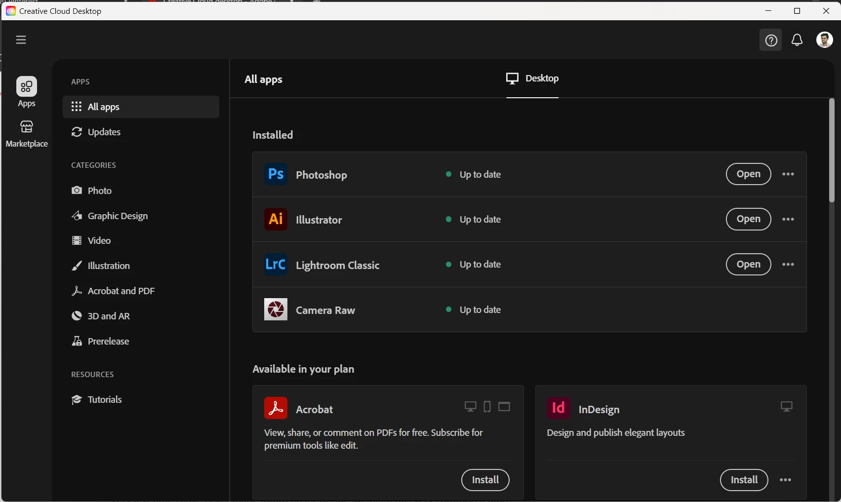This screenshot has width=841, height=502.
Task: Click the APPS sidebar section label
Action: pyautogui.click(x=80, y=82)
